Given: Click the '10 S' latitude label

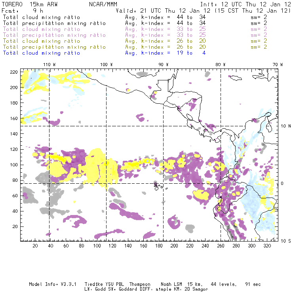Looking at the screenshot, I should [x=286, y=241].
